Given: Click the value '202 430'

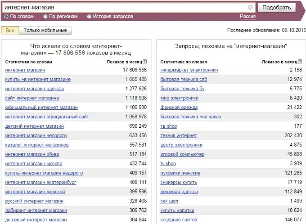Looking at the screenshot, I should (293, 135).
